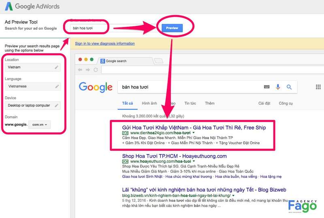
Task: Click Desktop or laptop computer field
Action: coord(33,106)
